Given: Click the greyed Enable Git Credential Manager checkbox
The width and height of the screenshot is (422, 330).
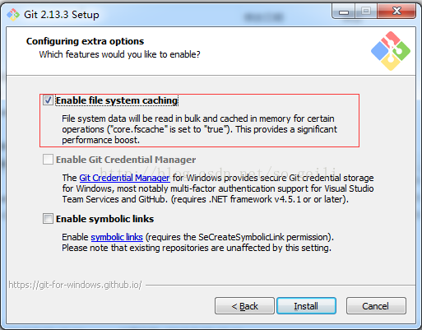Looking at the screenshot, I should (x=48, y=159).
